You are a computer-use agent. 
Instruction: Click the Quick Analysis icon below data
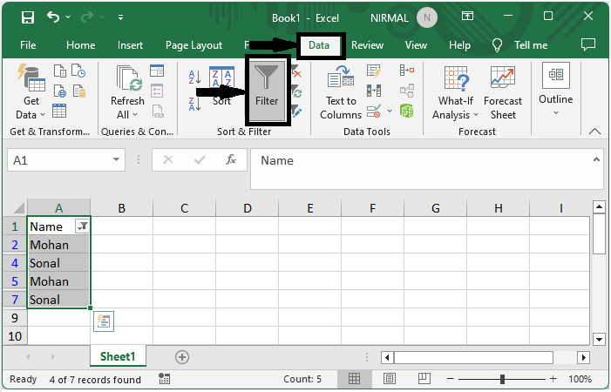coord(104,321)
